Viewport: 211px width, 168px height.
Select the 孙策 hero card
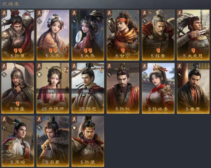point(18,35)
